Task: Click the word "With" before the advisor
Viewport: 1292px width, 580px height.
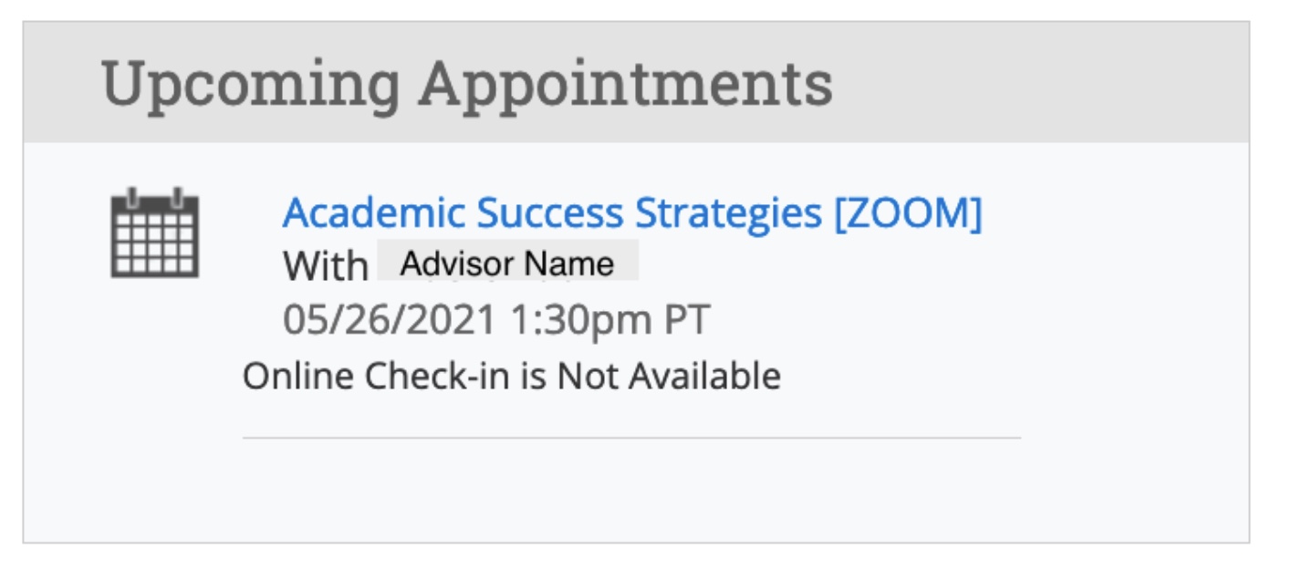Action: (x=325, y=266)
